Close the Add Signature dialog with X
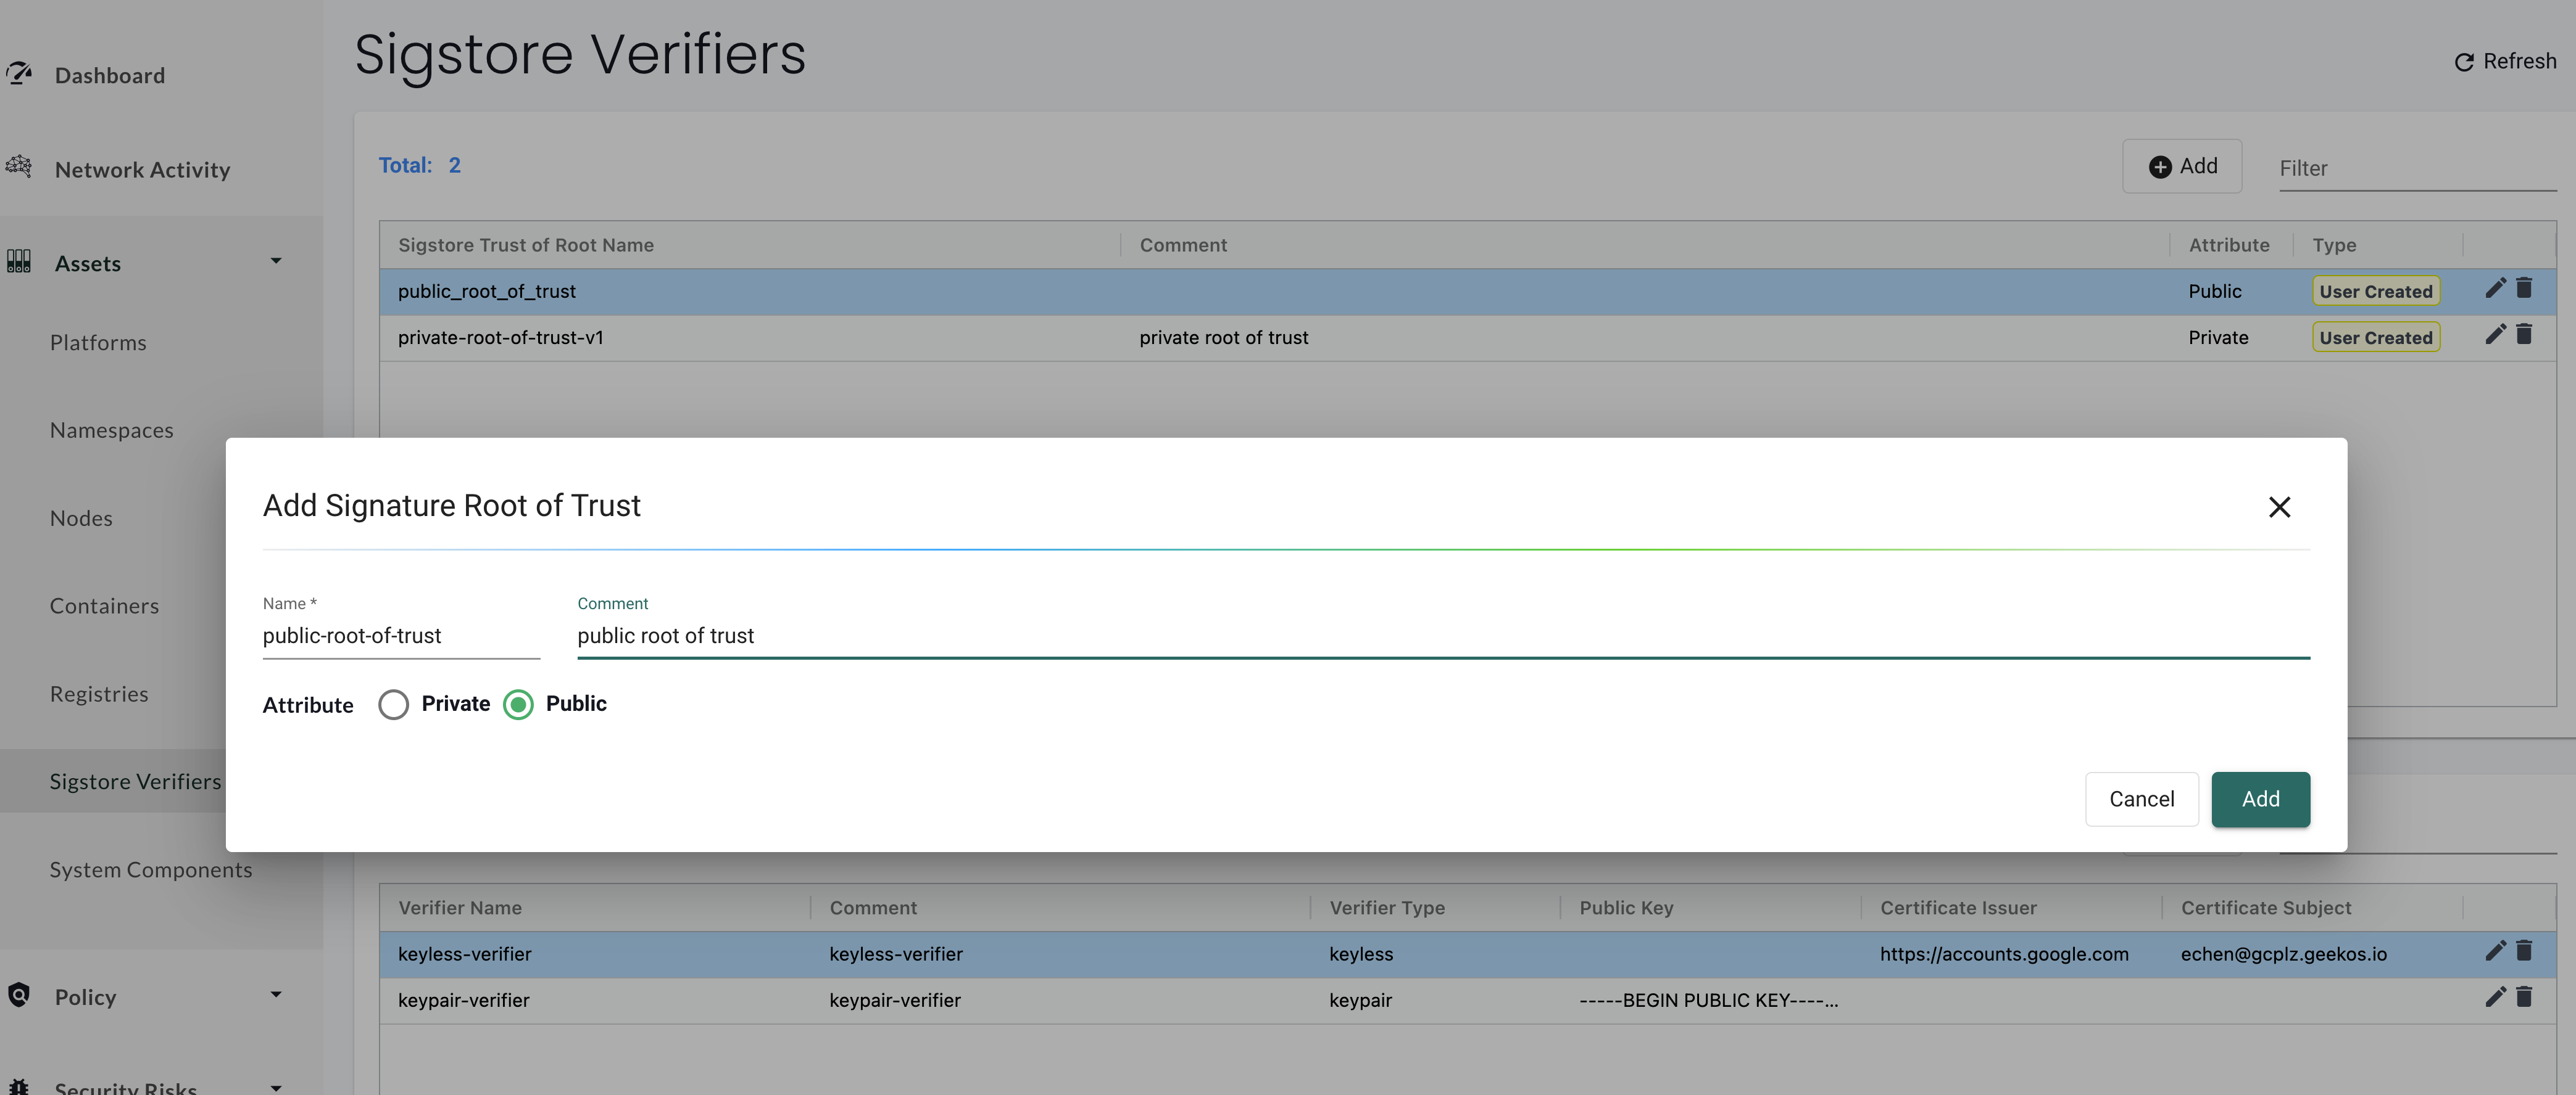2576x1095 pixels. click(x=2279, y=507)
